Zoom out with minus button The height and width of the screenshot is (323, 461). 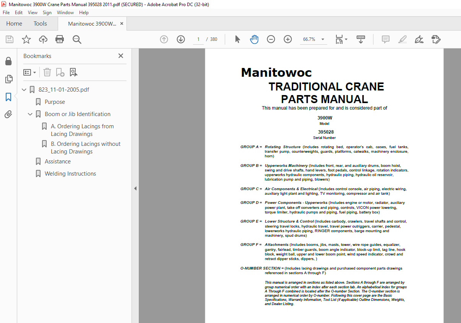(271, 39)
